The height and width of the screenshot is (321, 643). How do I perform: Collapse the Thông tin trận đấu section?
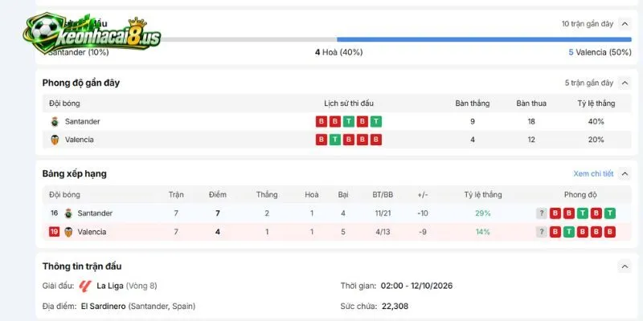tap(625, 266)
